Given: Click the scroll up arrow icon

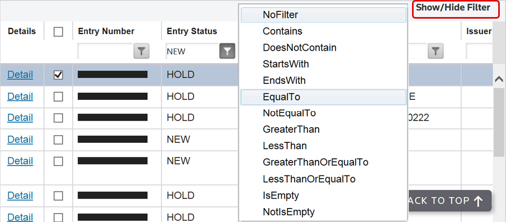Looking at the screenshot, I should coord(499,80).
